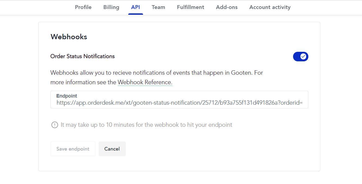
Task: View the Account activity tab
Action: 270,7
